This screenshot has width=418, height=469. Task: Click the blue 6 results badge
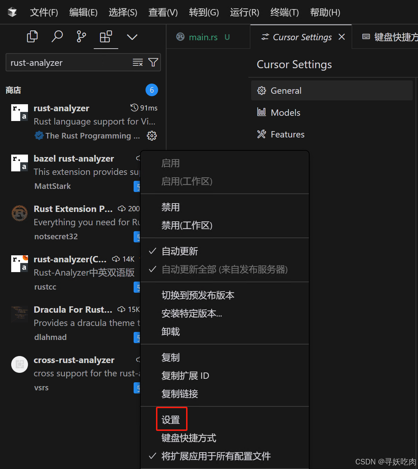(x=152, y=90)
